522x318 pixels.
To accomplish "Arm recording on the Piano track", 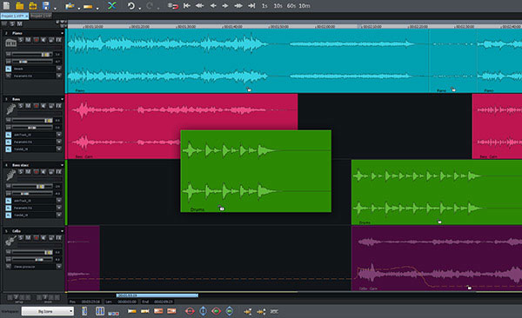I will (x=36, y=40).
